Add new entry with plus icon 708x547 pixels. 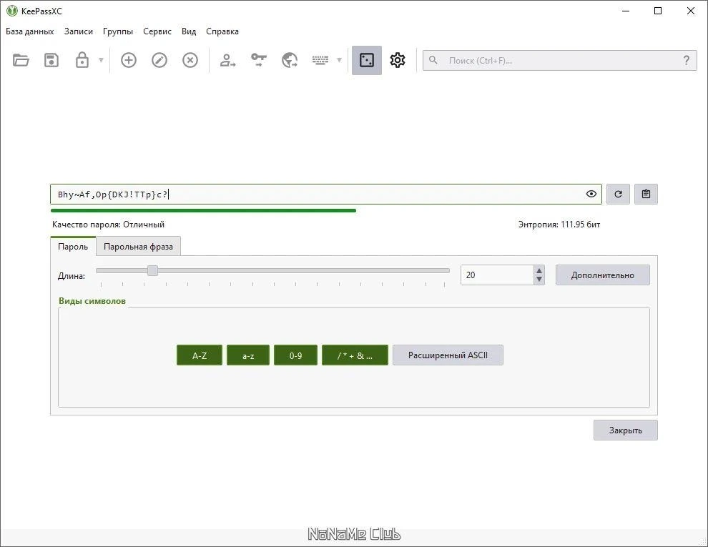129,60
